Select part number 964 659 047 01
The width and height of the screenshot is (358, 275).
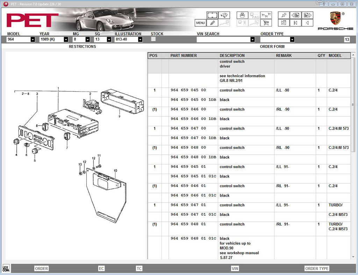pos(188,205)
